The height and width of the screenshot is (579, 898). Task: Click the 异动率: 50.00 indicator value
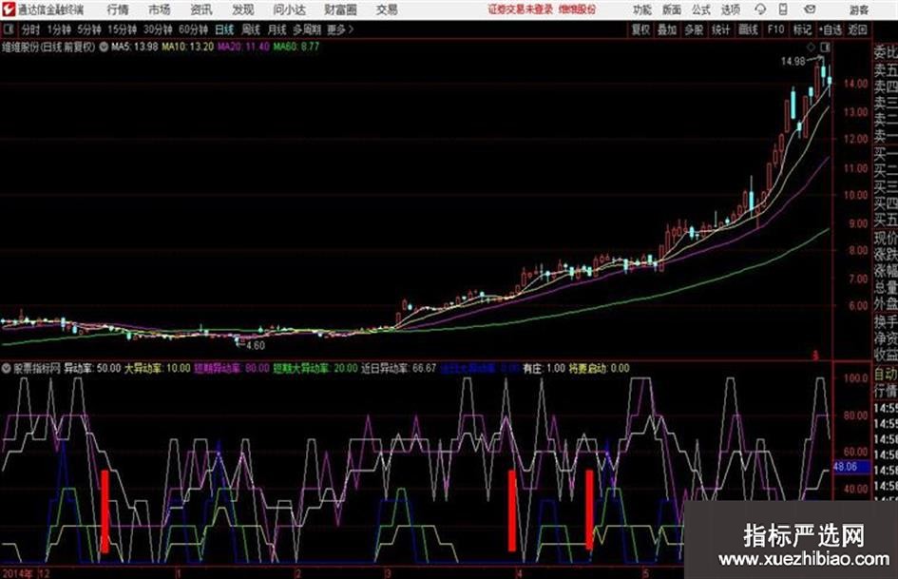(91, 368)
